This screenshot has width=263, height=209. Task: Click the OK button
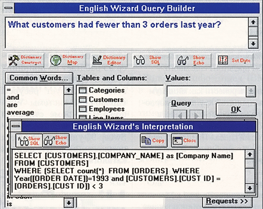(x=236, y=109)
